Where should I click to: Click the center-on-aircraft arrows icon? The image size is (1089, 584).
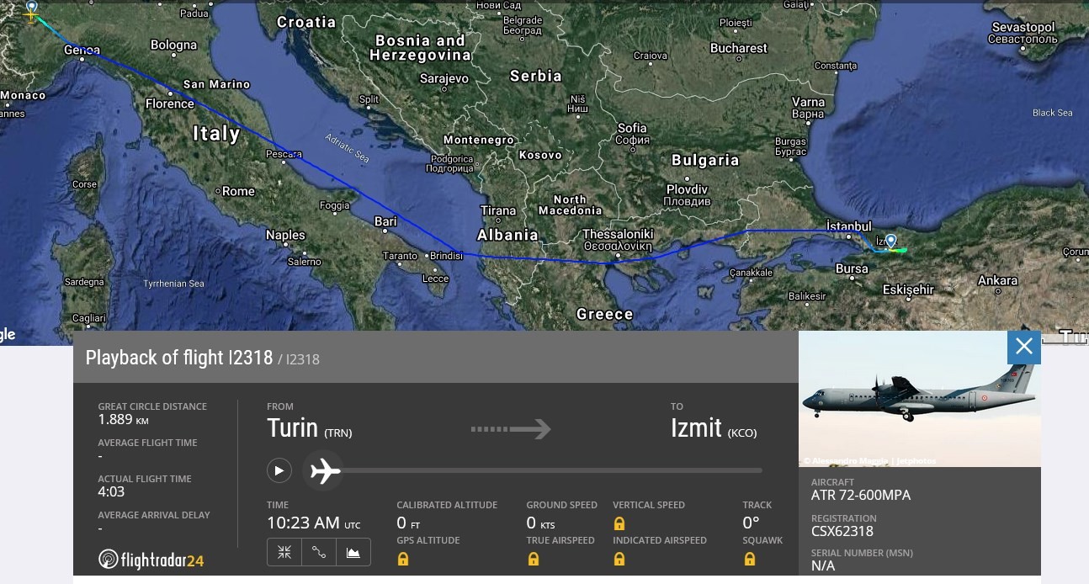click(284, 552)
